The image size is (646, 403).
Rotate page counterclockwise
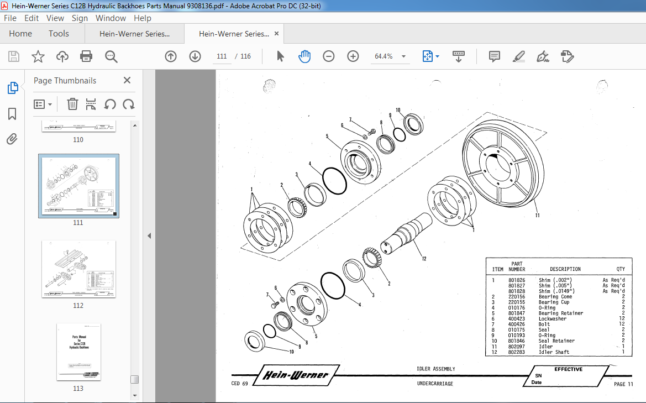point(109,104)
